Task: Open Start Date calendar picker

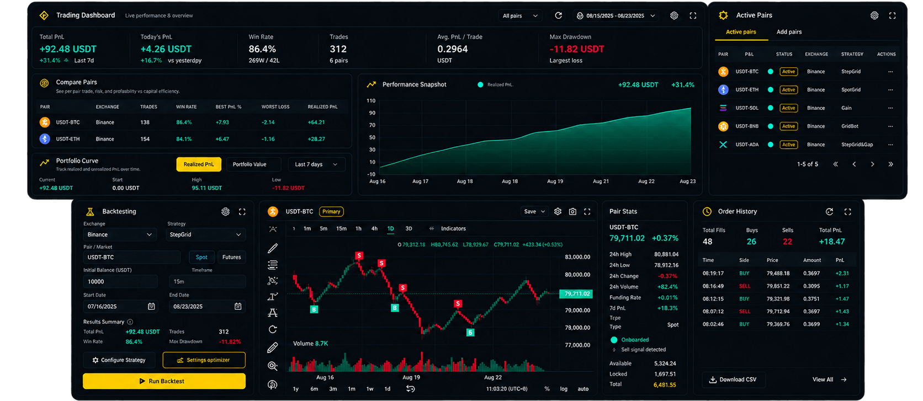Action: tap(151, 306)
